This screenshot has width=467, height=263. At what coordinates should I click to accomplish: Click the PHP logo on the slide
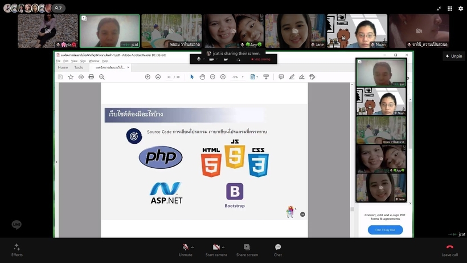tap(161, 157)
